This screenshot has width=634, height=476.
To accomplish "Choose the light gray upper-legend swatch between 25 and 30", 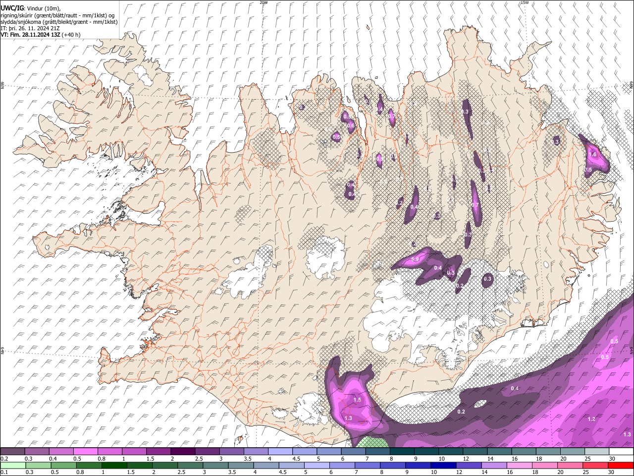I will pyautogui.click(x=597, y=451).
